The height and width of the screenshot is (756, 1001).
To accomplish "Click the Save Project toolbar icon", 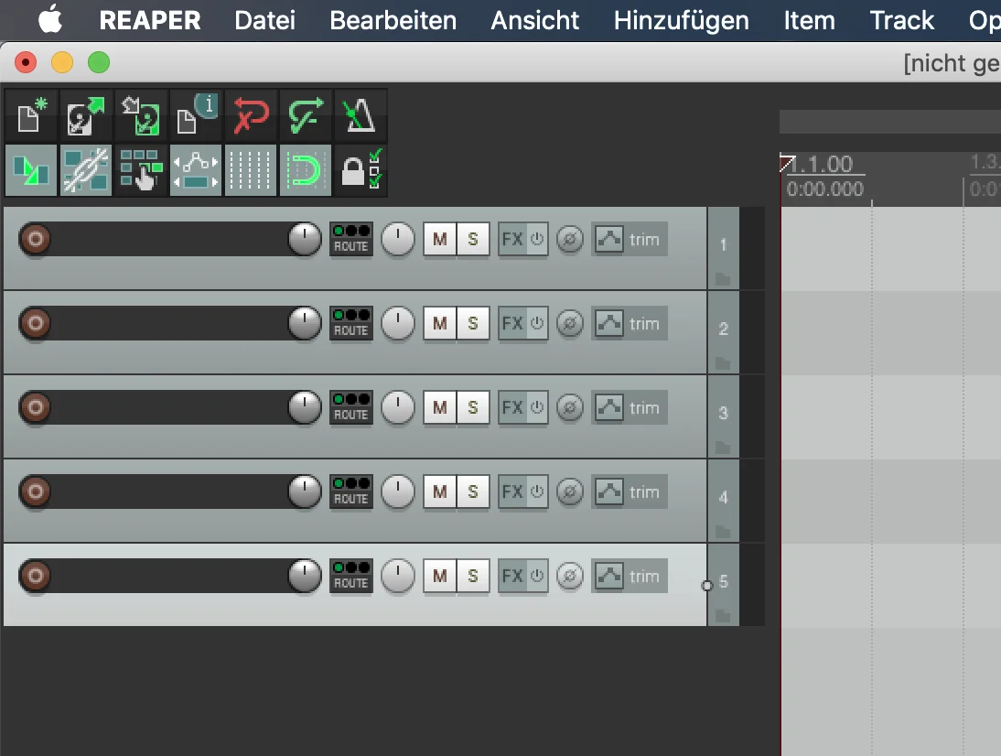I will 141,115.
